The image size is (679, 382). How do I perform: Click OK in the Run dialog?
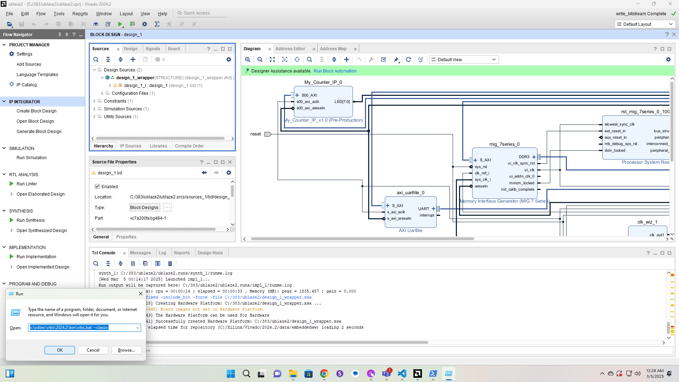60,350
